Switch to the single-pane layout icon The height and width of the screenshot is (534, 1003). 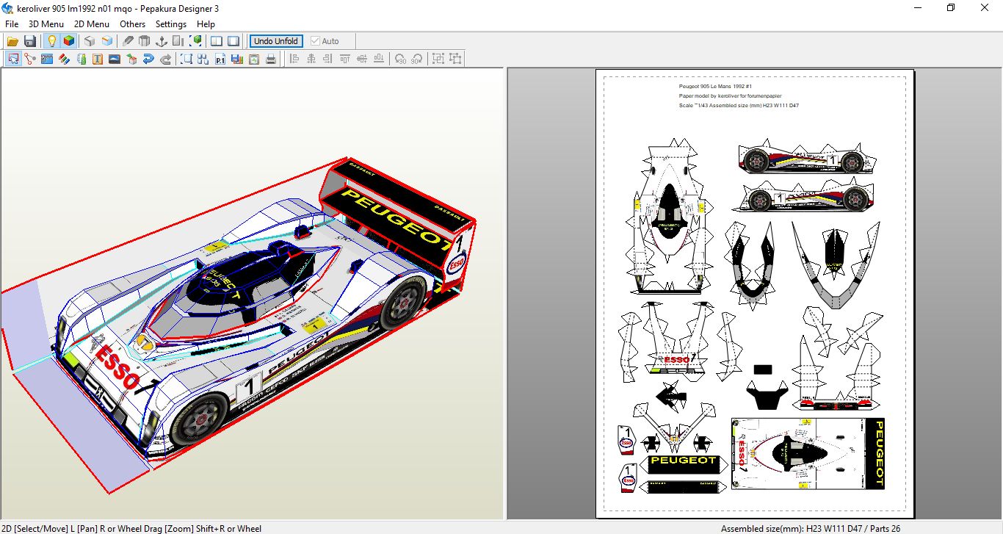tap(233, 41)
